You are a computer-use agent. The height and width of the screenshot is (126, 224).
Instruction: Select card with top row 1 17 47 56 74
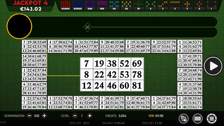(86, 103)
